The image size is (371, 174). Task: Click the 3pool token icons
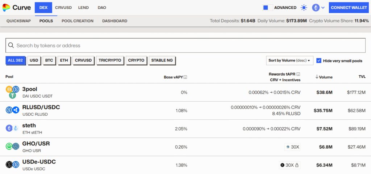tap(12, 92)
